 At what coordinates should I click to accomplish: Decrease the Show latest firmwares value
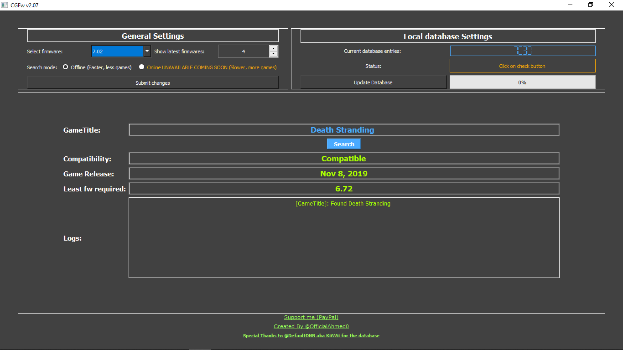click(274, 54)
